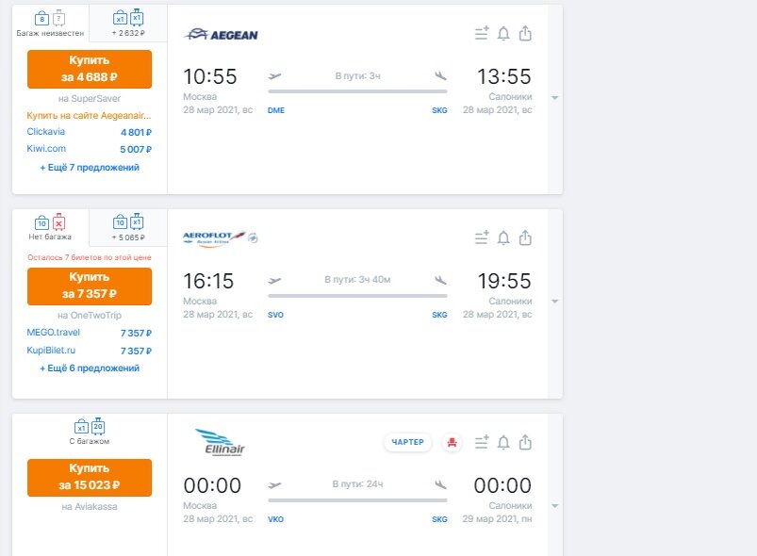Image resolution: width=757 pixels, height=556 pixels.
Task: Select Aegean 'Багаж неизвестен' fare option
Action: 50,24
